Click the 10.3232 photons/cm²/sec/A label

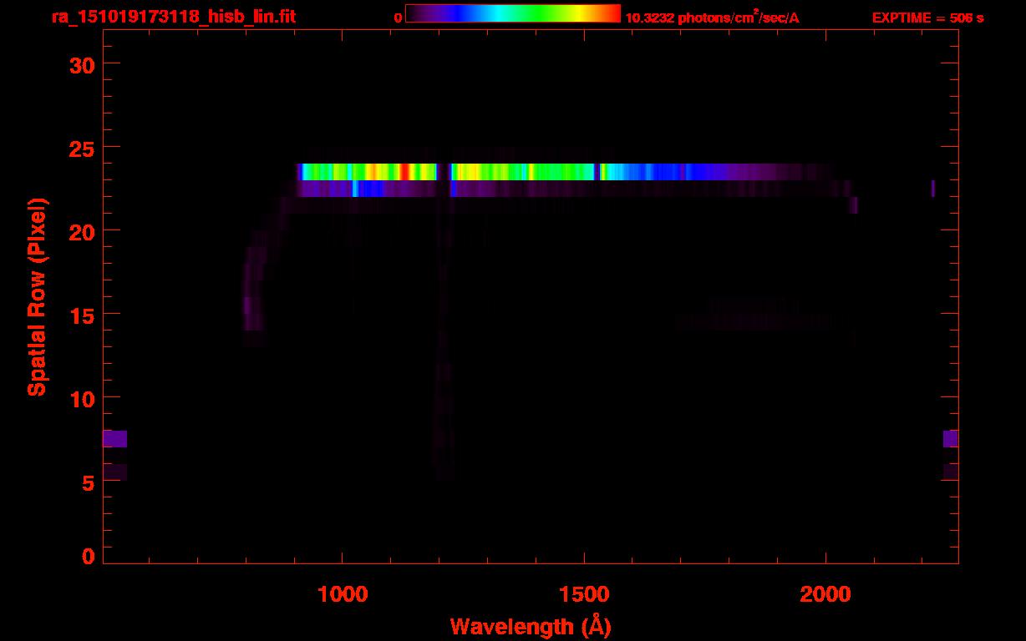[x=712, y=18]
